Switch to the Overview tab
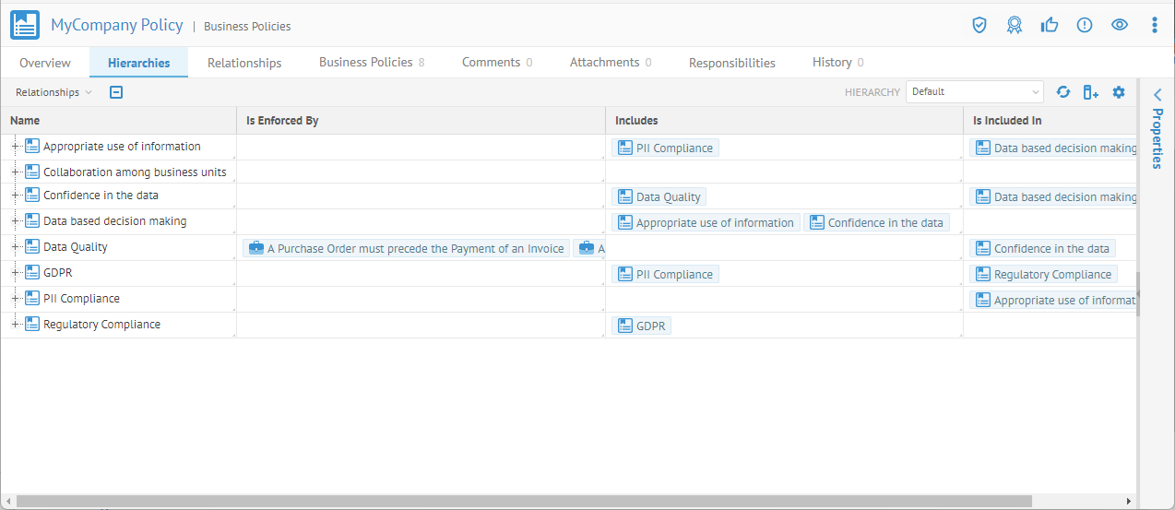Screen dimensions: 1175x510 click(x=45, y=63)
